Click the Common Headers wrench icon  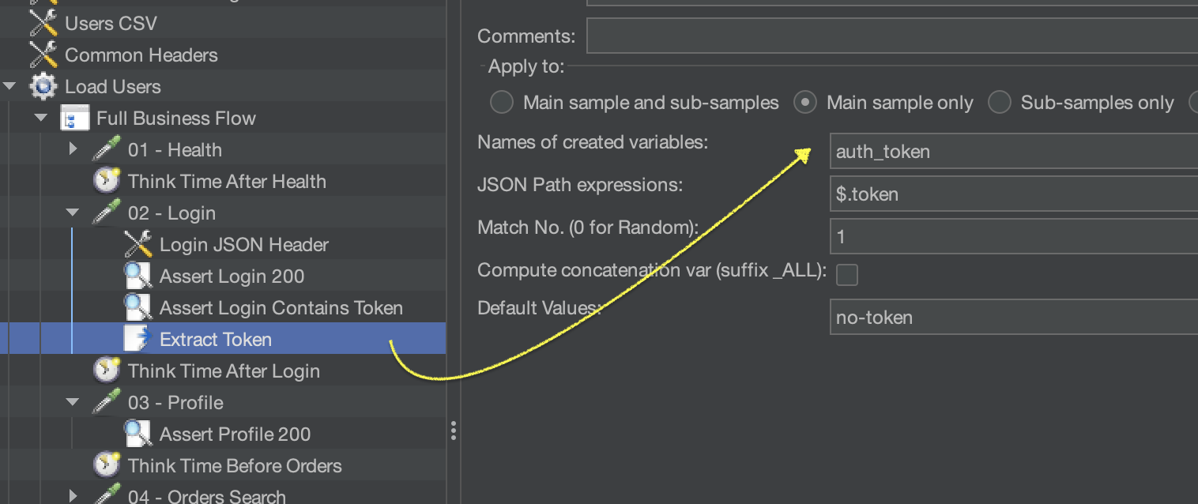[43, 55]
